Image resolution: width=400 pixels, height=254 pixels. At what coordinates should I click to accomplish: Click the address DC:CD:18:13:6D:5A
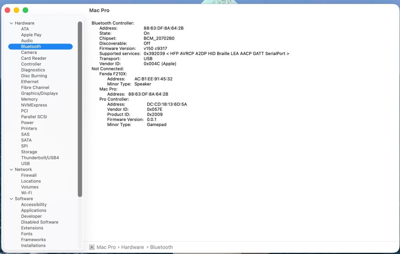coord(167,104)
